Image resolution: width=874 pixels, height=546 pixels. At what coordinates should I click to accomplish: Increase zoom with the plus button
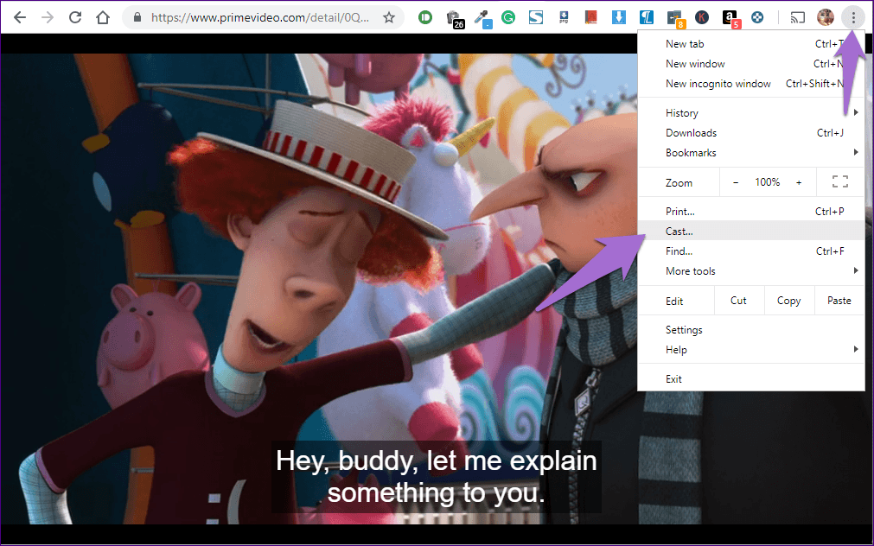pos(799,182)
